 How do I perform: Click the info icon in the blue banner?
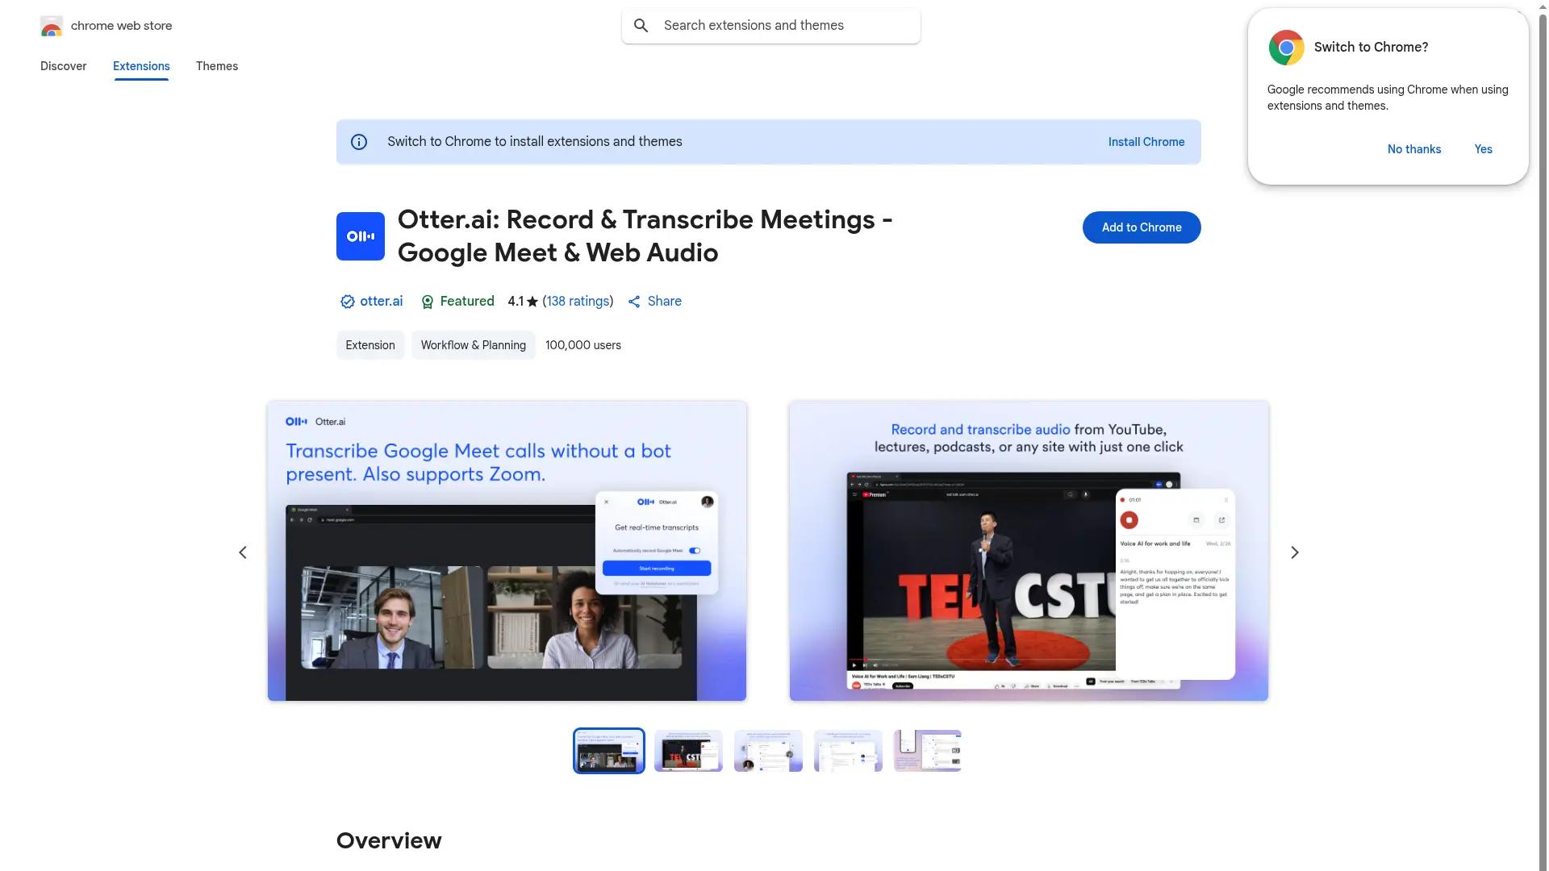pyautogui.click(x=359, y=142)
